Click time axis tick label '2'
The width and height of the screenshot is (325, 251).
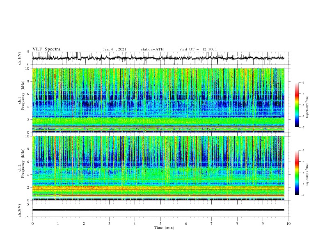[84, 224]
